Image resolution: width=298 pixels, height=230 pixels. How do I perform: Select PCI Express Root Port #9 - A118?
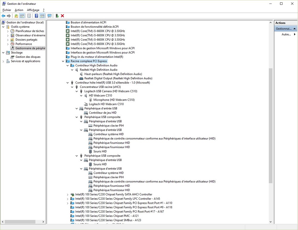(124, 207)
